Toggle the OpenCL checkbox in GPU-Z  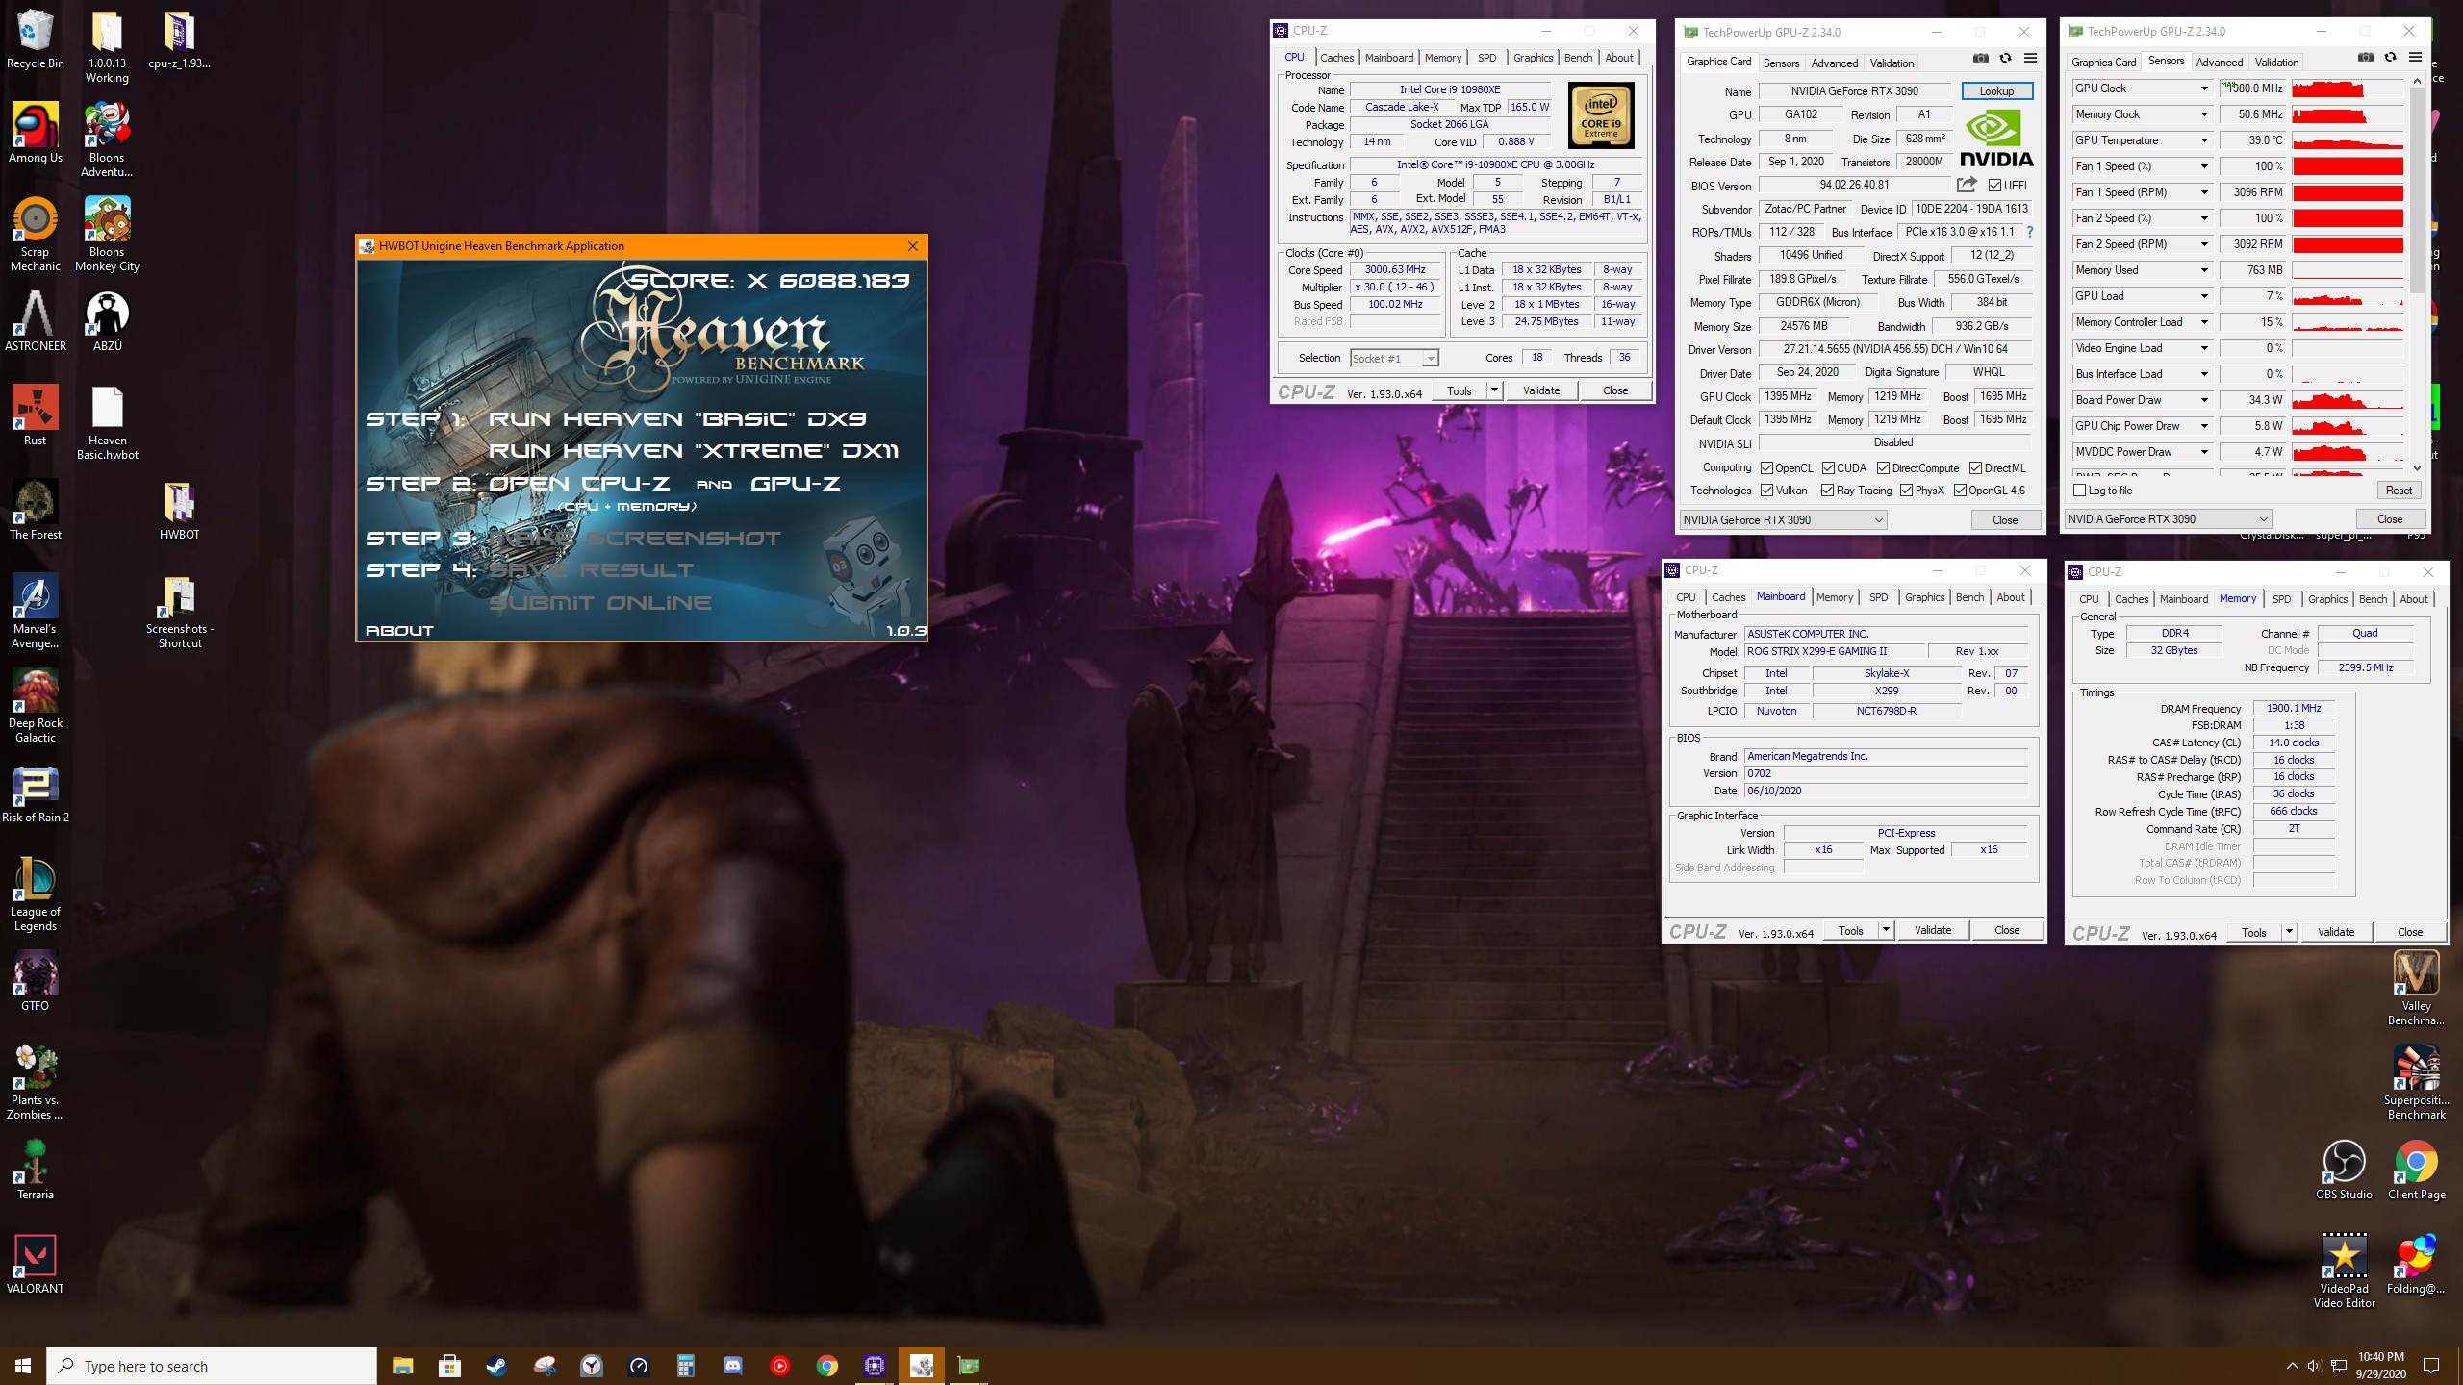[1766, 468]
